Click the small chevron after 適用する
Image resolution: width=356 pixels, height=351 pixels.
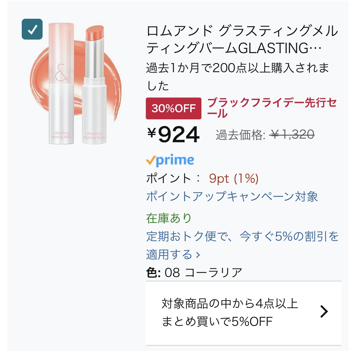198,255
